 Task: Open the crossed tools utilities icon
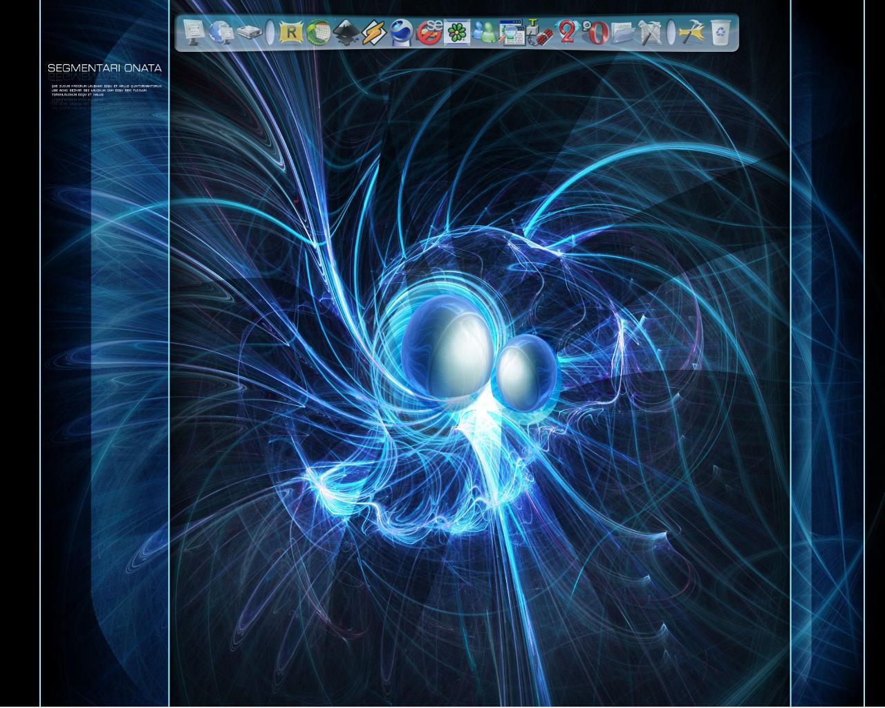coord(649,32)
